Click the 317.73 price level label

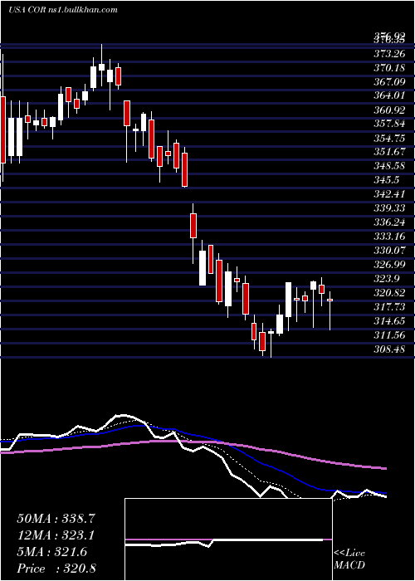[389, 307]
